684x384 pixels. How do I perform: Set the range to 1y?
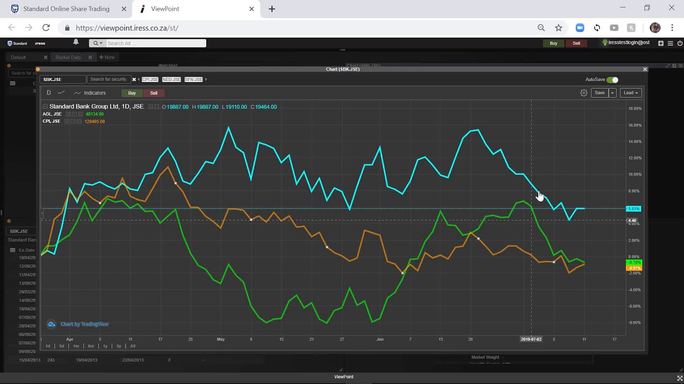click(x=105, y=346)
